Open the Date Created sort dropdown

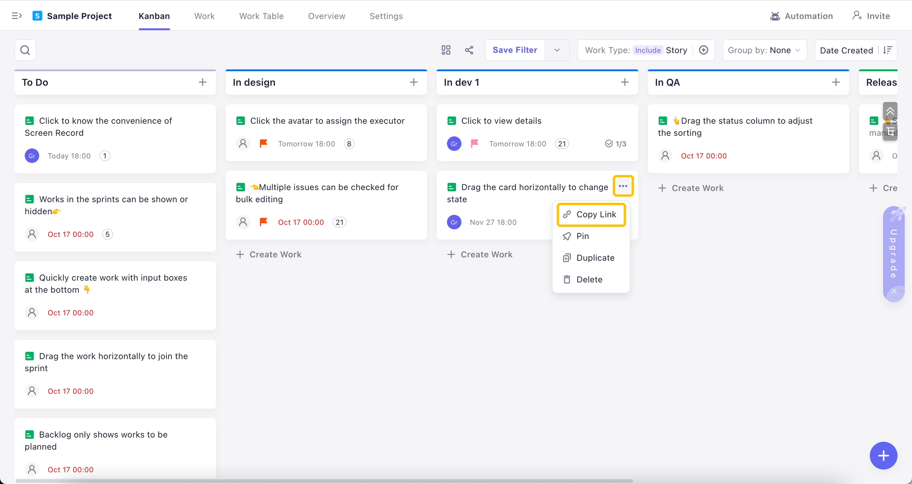846,50
